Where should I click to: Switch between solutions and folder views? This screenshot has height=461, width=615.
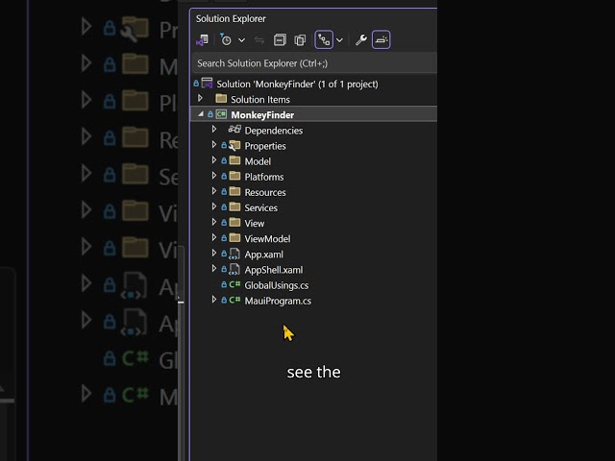pyautogui.click(x=203, y=40)
